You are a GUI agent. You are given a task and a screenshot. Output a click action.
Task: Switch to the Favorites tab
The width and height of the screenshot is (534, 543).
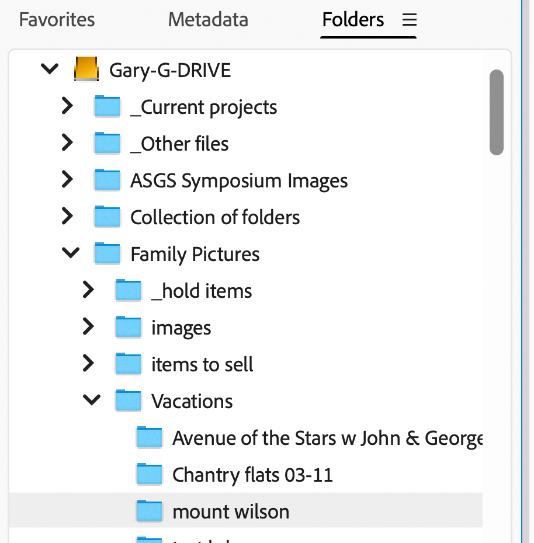56,20
